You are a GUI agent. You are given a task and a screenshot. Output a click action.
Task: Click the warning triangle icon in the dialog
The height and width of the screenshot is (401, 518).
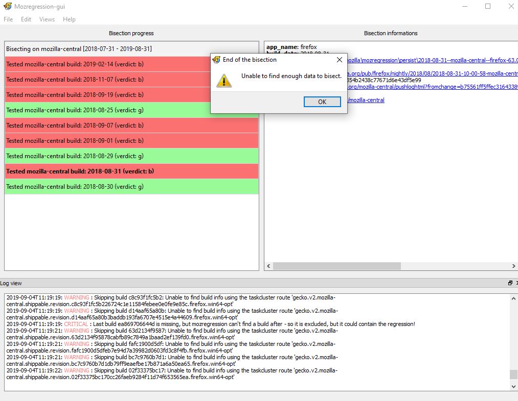pyautogui.click(x=224, y=81)
